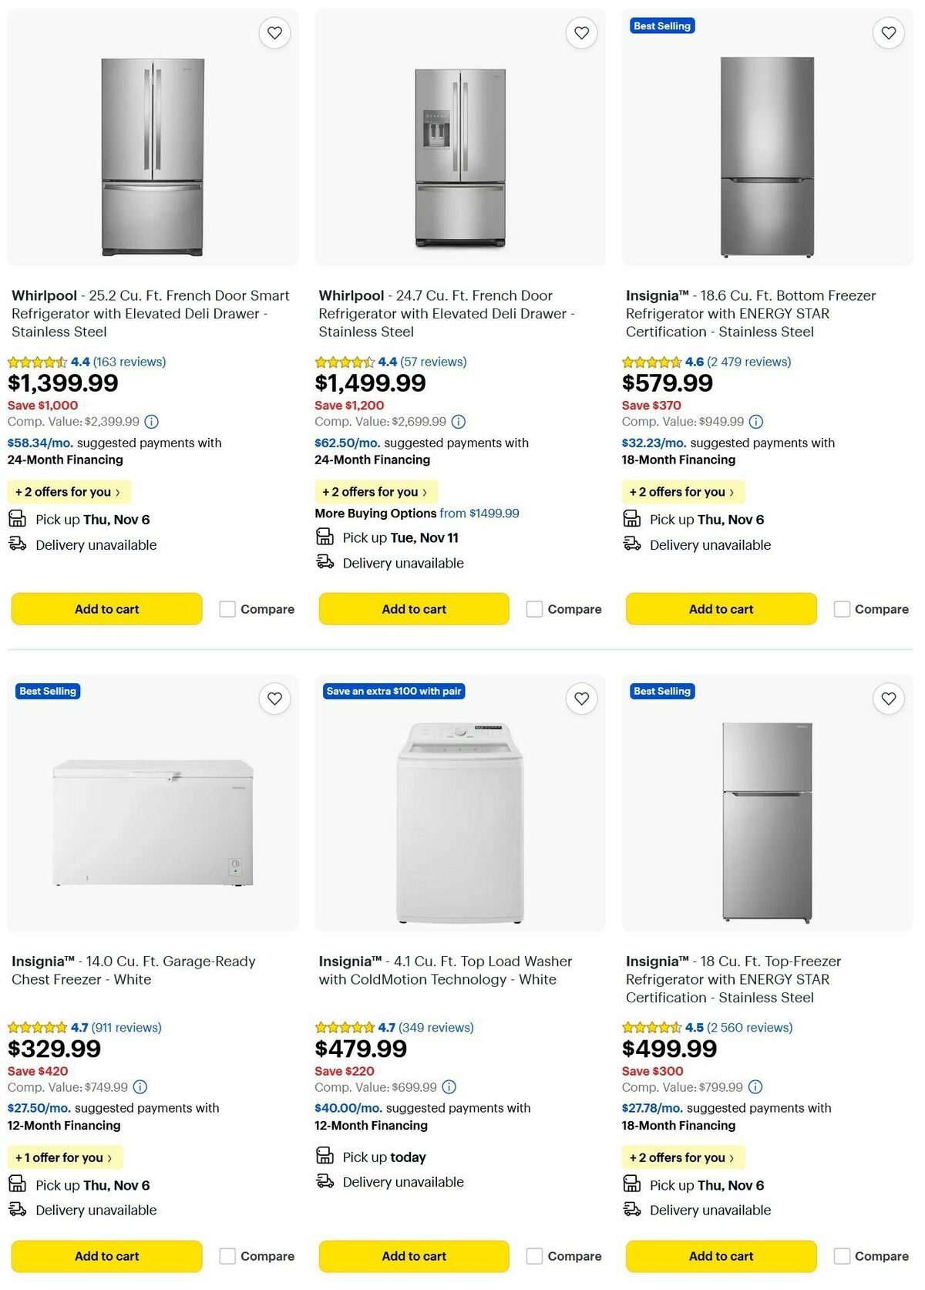
Task: Enable Compare for the Insignia bottom freezer refrigerator
Action: click(841, 609)
